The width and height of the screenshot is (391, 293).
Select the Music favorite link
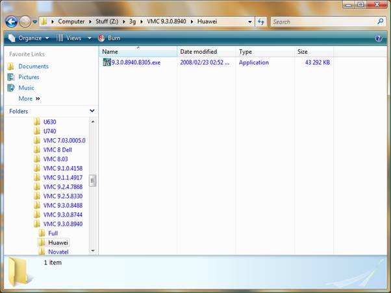26,88
